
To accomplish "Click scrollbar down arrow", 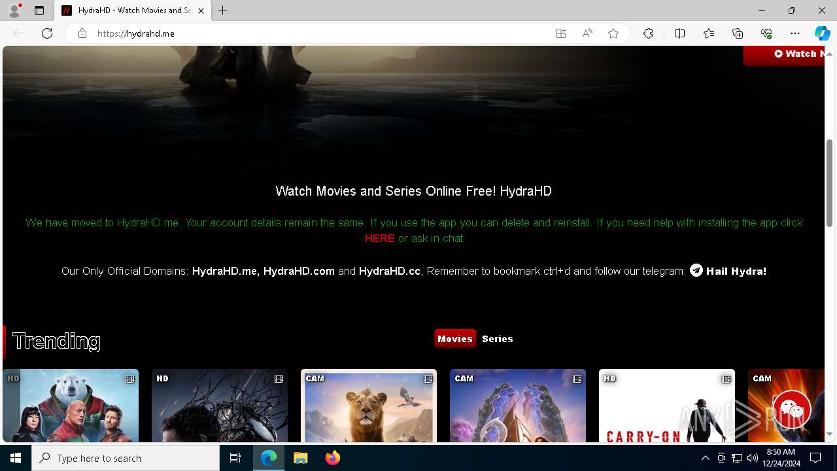I will pos(829,434).
